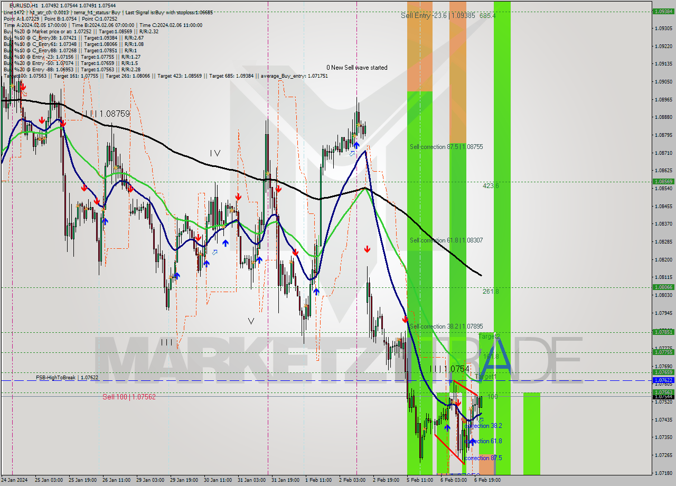Select the green 1.07659 price tag

[663, 372]
